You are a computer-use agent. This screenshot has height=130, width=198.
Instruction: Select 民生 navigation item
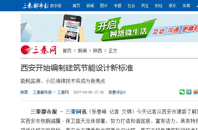pyautogui.click(x=145, y=6)
